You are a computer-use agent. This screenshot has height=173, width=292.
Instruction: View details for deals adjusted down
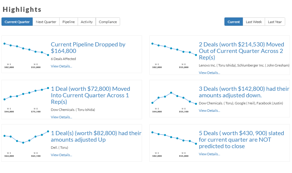209,111
